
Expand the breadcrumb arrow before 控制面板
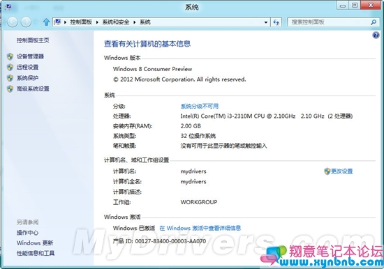click(66, 22)
